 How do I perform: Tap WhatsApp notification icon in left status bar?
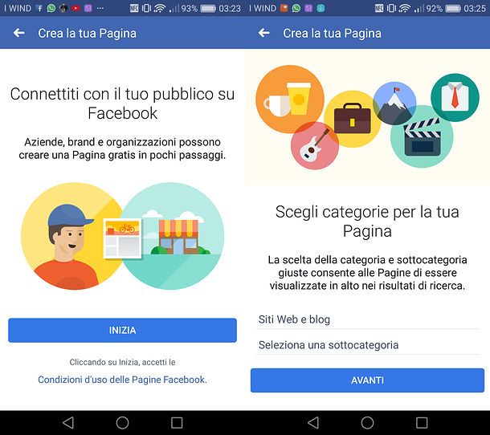(51, 8)
